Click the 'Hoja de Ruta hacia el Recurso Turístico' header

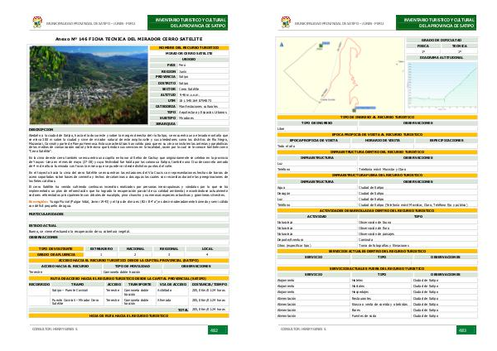128,316
